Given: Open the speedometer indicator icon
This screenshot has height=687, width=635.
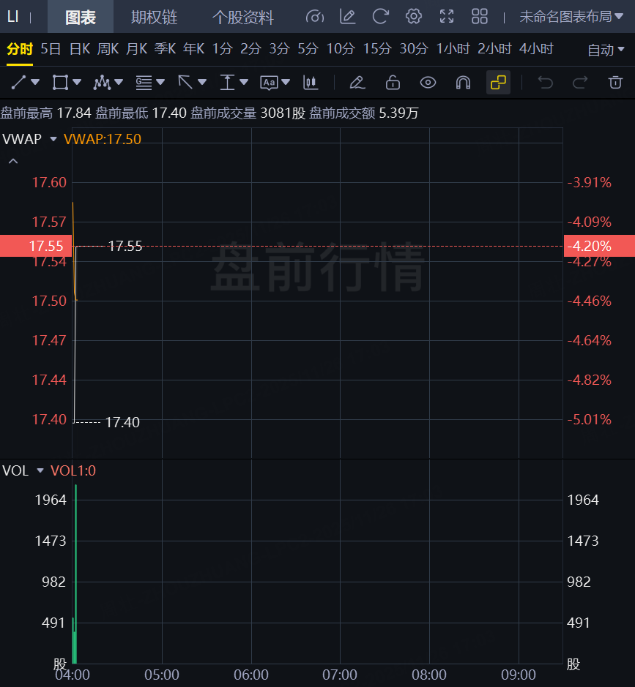Looking at the screenshot, I should click(314, 17).
